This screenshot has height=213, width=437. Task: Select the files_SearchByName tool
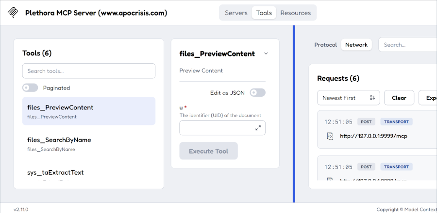coord(89,144)
